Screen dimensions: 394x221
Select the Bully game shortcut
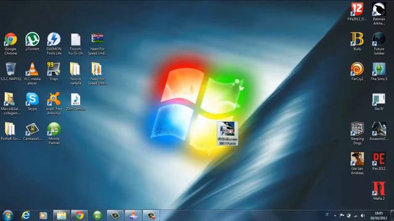(357, 41)
